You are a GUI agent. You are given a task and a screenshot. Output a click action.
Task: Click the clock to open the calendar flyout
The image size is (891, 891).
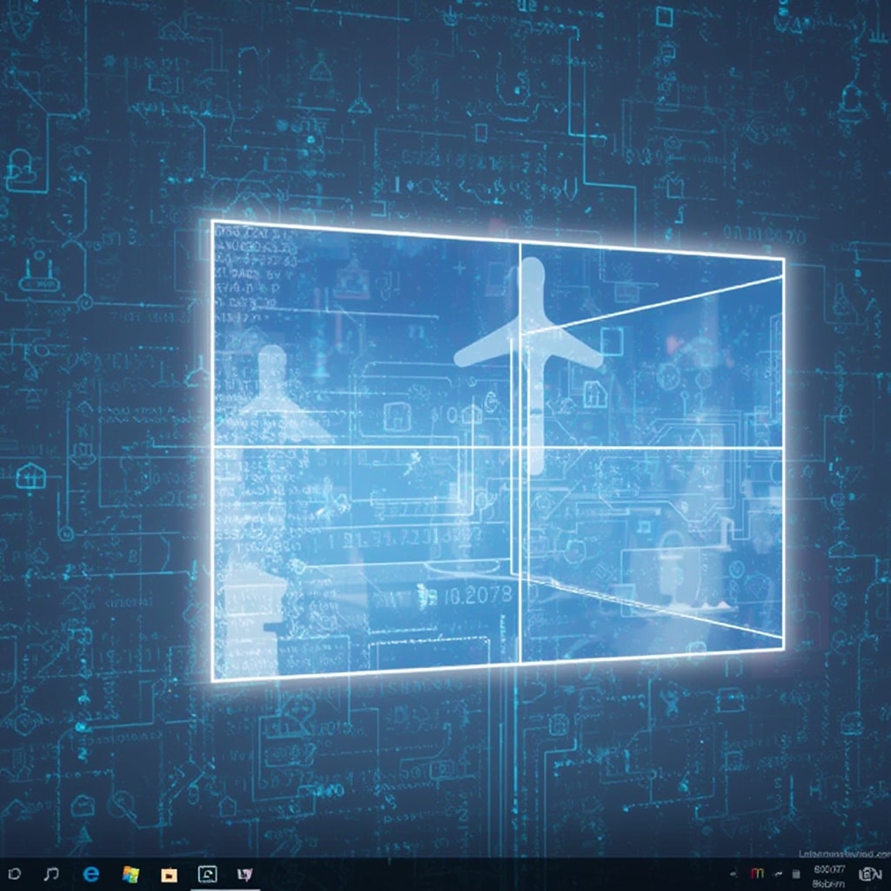click(x=828, y=870)
